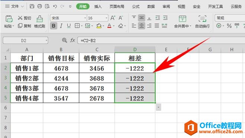Decrease font size with the smaller A
The width and height of the screenshot is (245, 138).
click(121, 18)
